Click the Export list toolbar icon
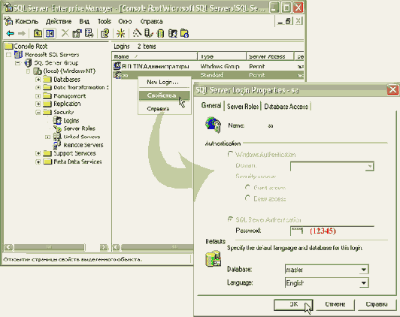Screen dimensions: 400x317 tap(89, 33)
